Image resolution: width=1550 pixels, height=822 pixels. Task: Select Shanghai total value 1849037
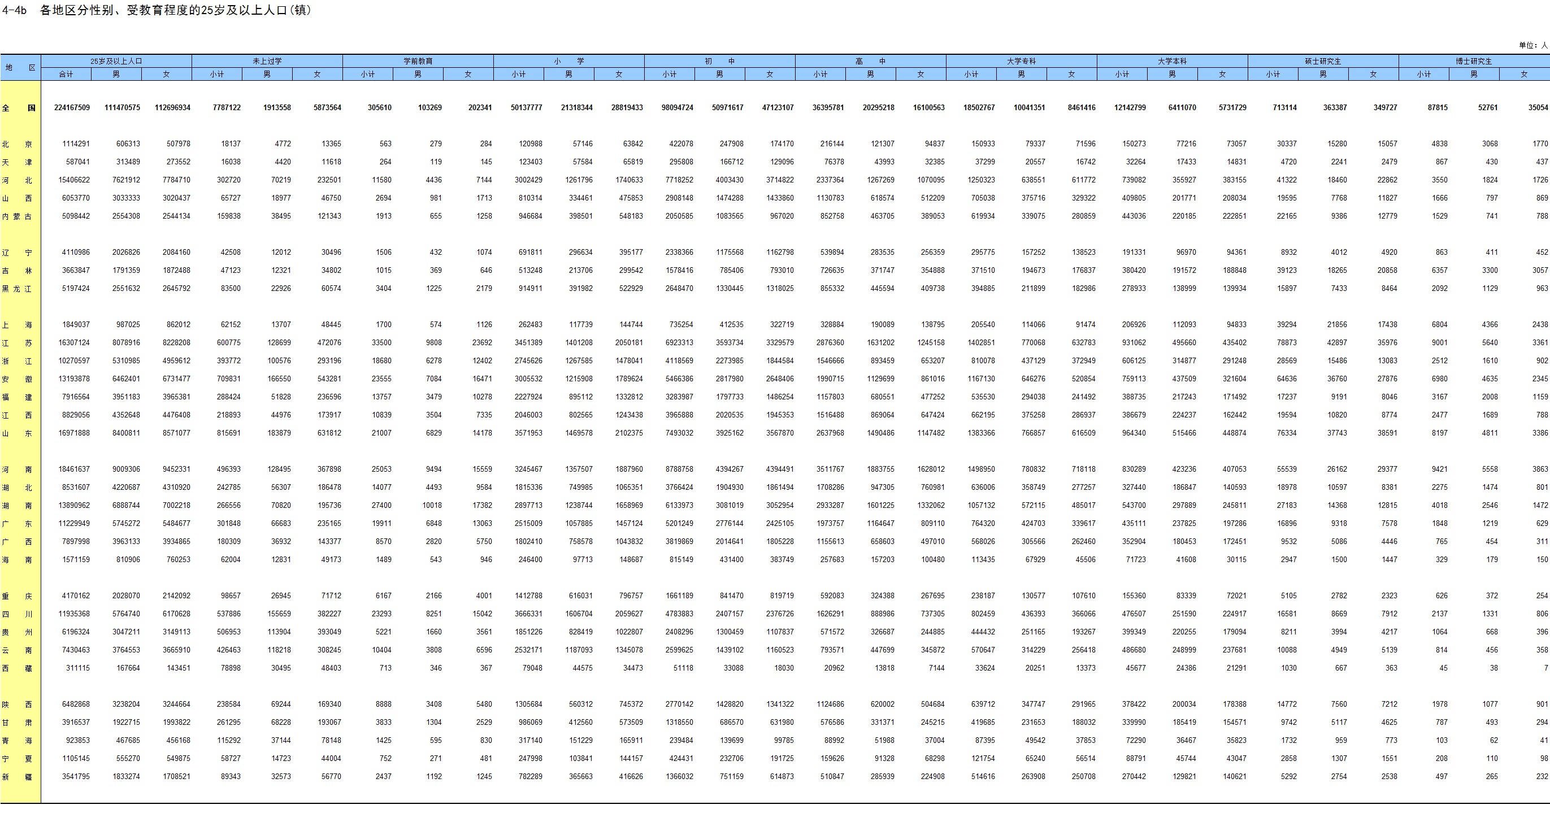pyautogui.click(x=76, y=324)
